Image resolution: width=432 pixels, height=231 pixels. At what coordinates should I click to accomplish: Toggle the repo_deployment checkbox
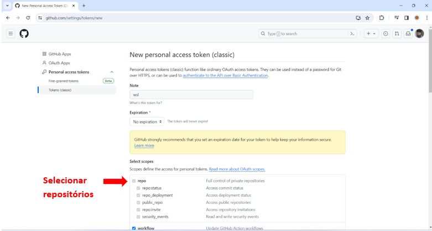click(138, 195)
